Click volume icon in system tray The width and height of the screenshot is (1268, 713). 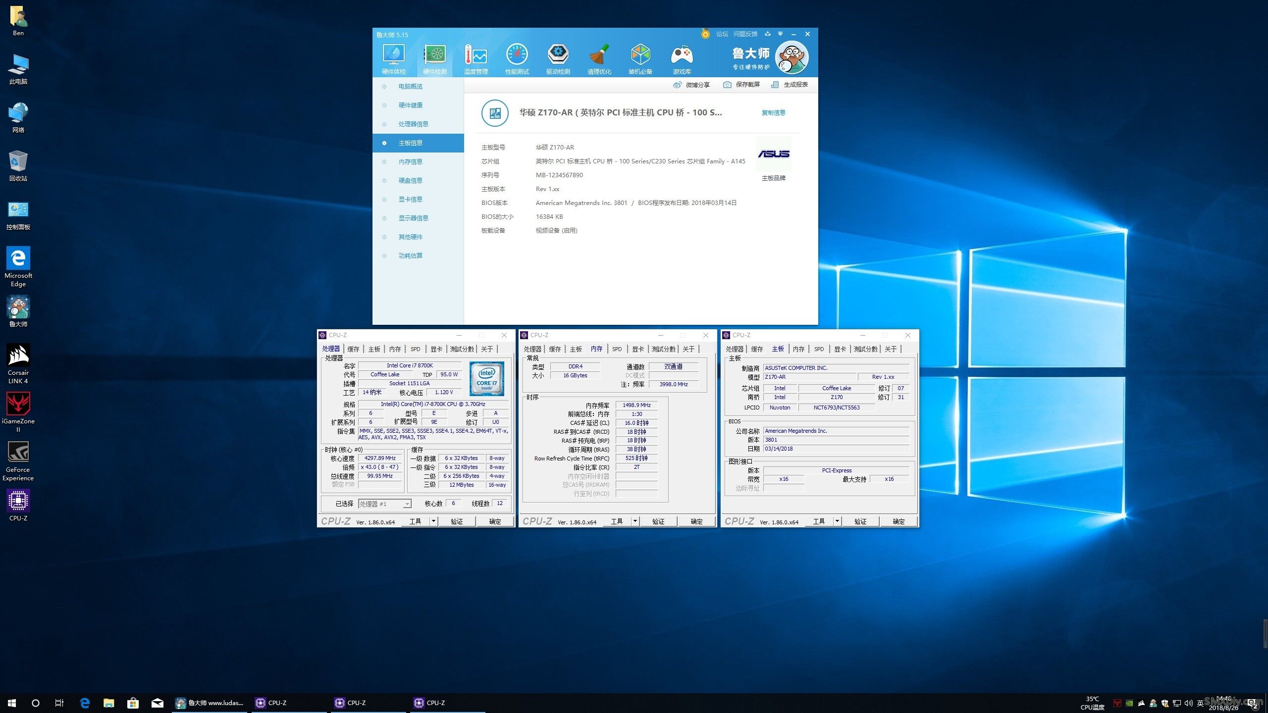(1188, 703)
